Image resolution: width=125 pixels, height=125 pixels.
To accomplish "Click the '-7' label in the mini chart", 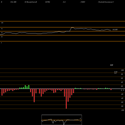I will tap(80, 121).
